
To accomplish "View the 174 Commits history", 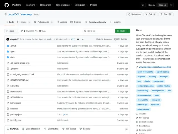I will tap(121, 39).
